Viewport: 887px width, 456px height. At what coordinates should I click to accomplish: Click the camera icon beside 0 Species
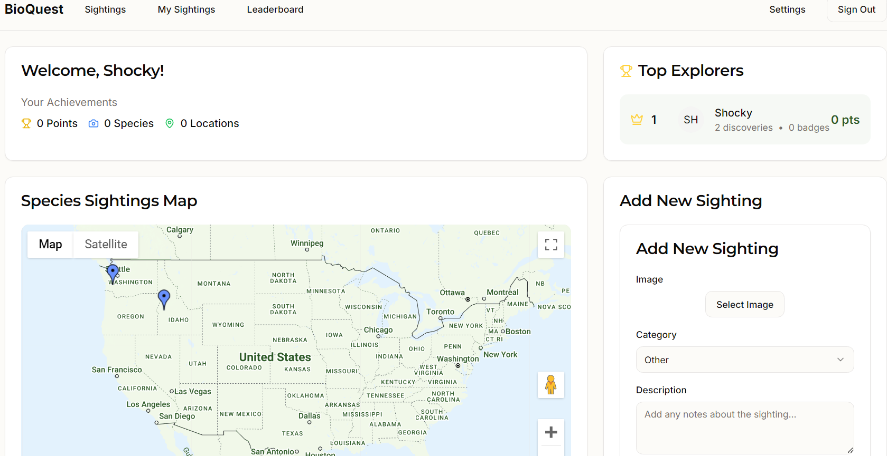coord(94,123)
